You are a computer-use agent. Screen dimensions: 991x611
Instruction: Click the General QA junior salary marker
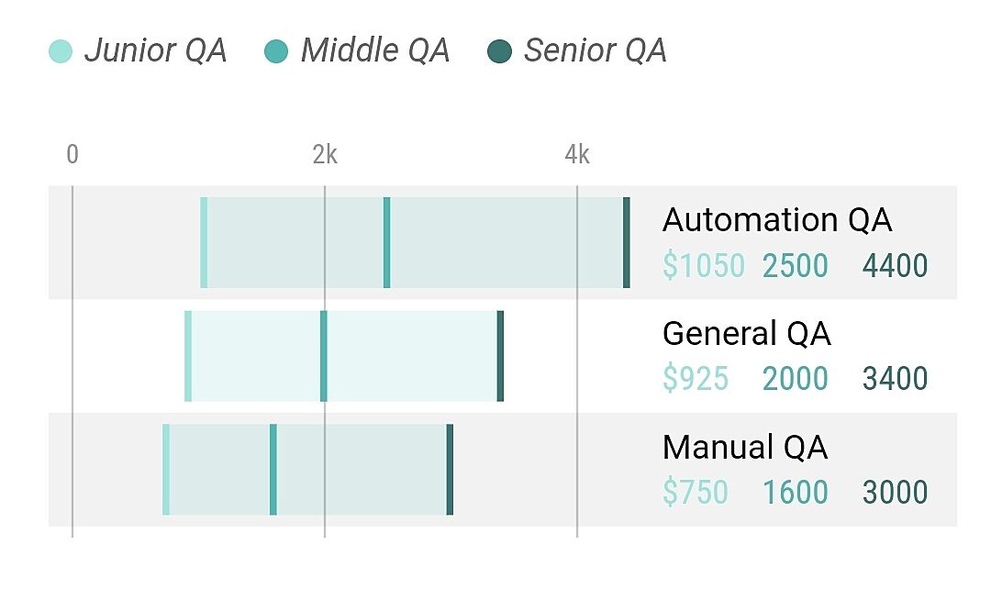(x=188, y=356)
